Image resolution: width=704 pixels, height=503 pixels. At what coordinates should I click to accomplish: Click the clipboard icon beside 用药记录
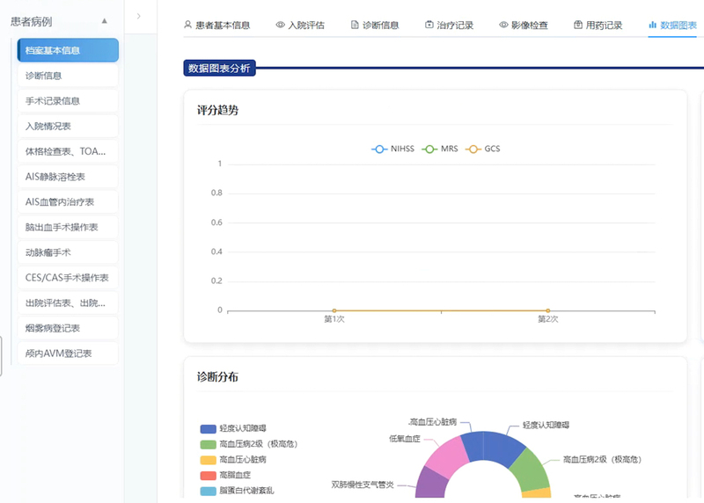coord(578,25)
